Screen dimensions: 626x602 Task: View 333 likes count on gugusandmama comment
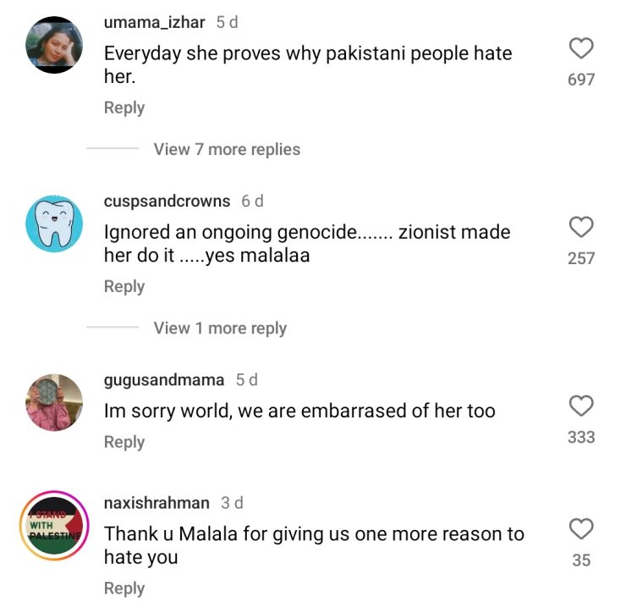click(x=581, y=437)
